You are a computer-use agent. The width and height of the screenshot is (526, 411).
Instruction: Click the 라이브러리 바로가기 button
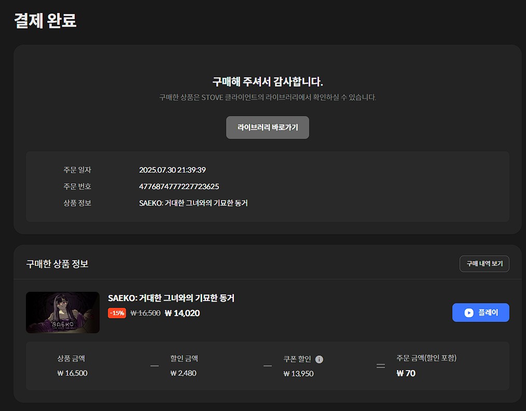coord(267,127)
